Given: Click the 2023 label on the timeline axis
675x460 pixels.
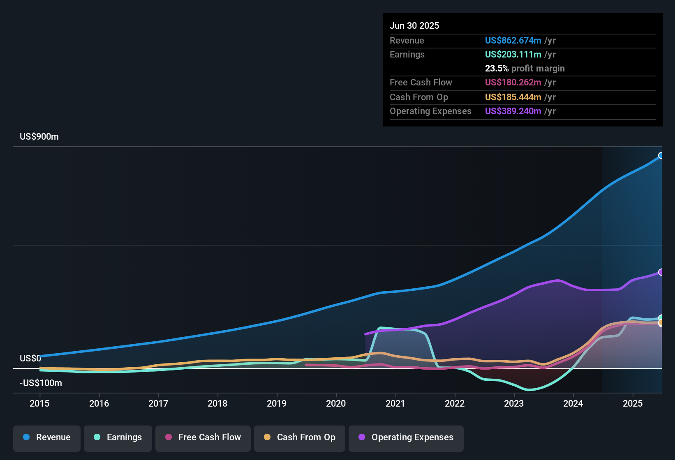Looking at the screenshot, I should coord(513,404).
